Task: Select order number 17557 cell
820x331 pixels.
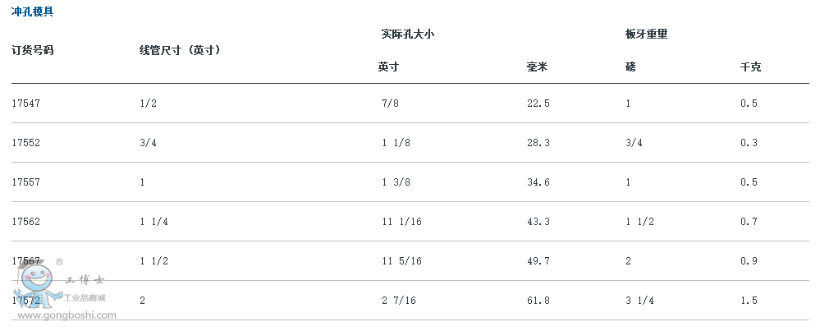Action: [26, 182]
